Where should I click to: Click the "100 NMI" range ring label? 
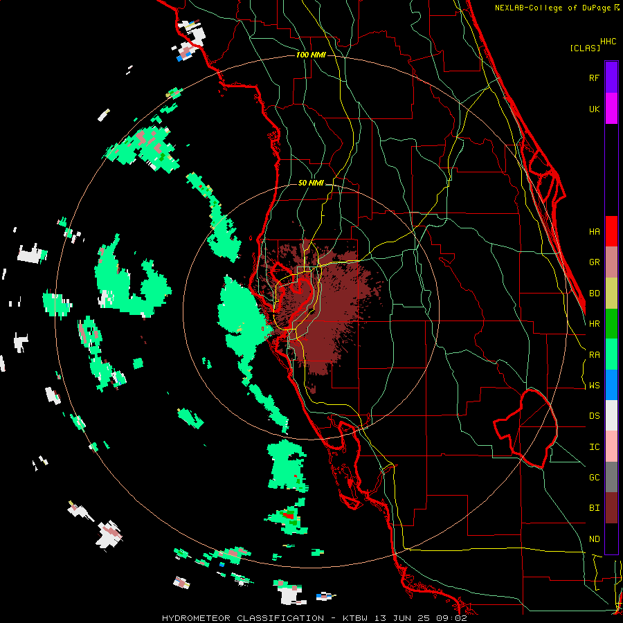pyautogui.click(x=311, y=55)
